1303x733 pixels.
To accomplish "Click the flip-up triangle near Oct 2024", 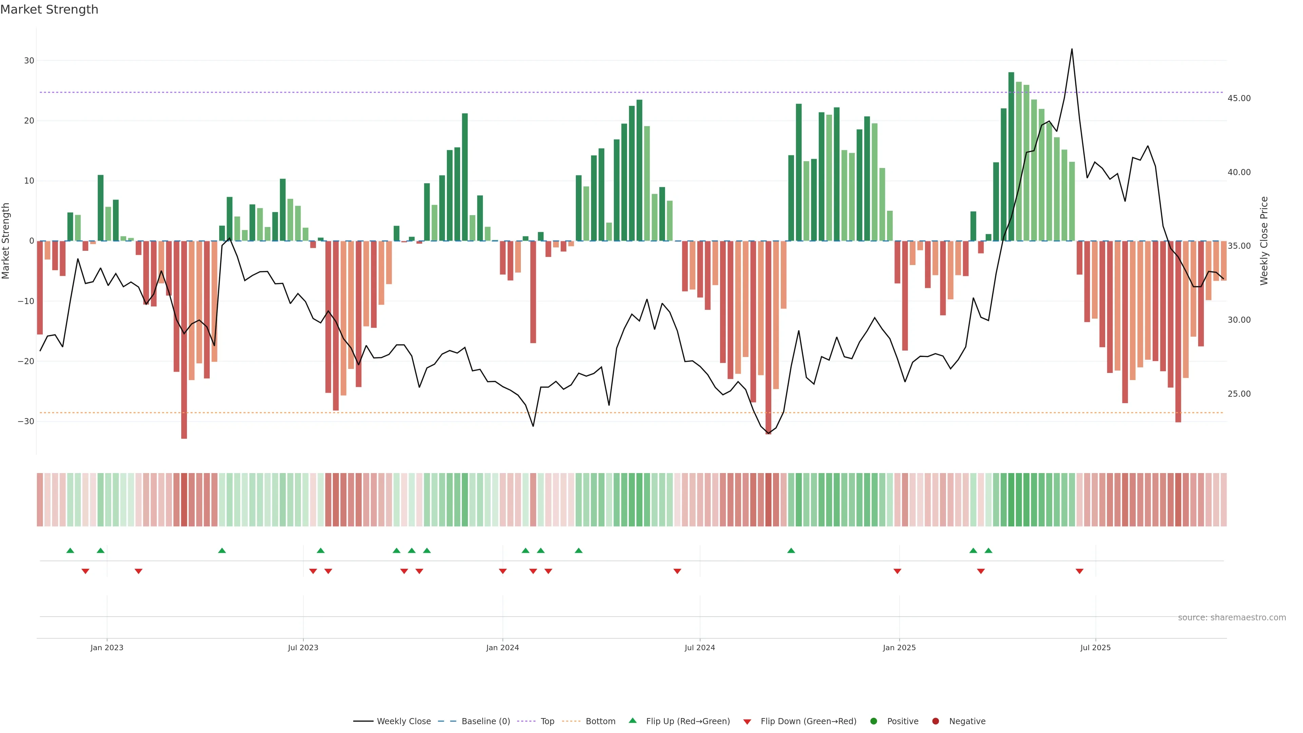I will click(x=791, y=550).
